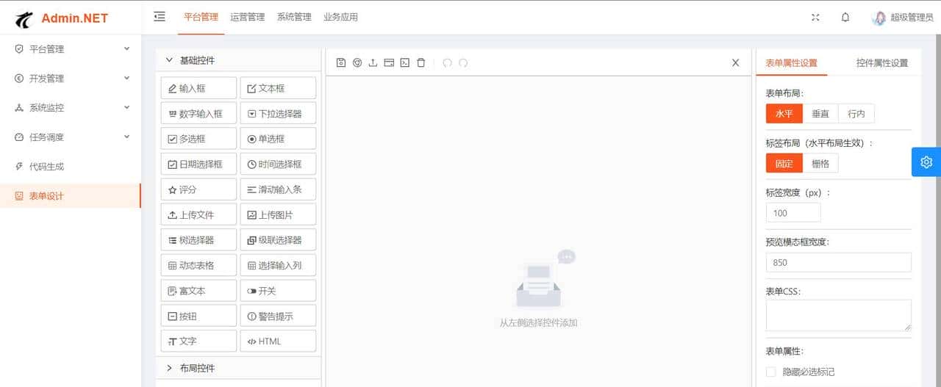Toggle the sidebar collapse hamburger icon
This screenshot has width=941, height=387.
(x=160, y=17)
